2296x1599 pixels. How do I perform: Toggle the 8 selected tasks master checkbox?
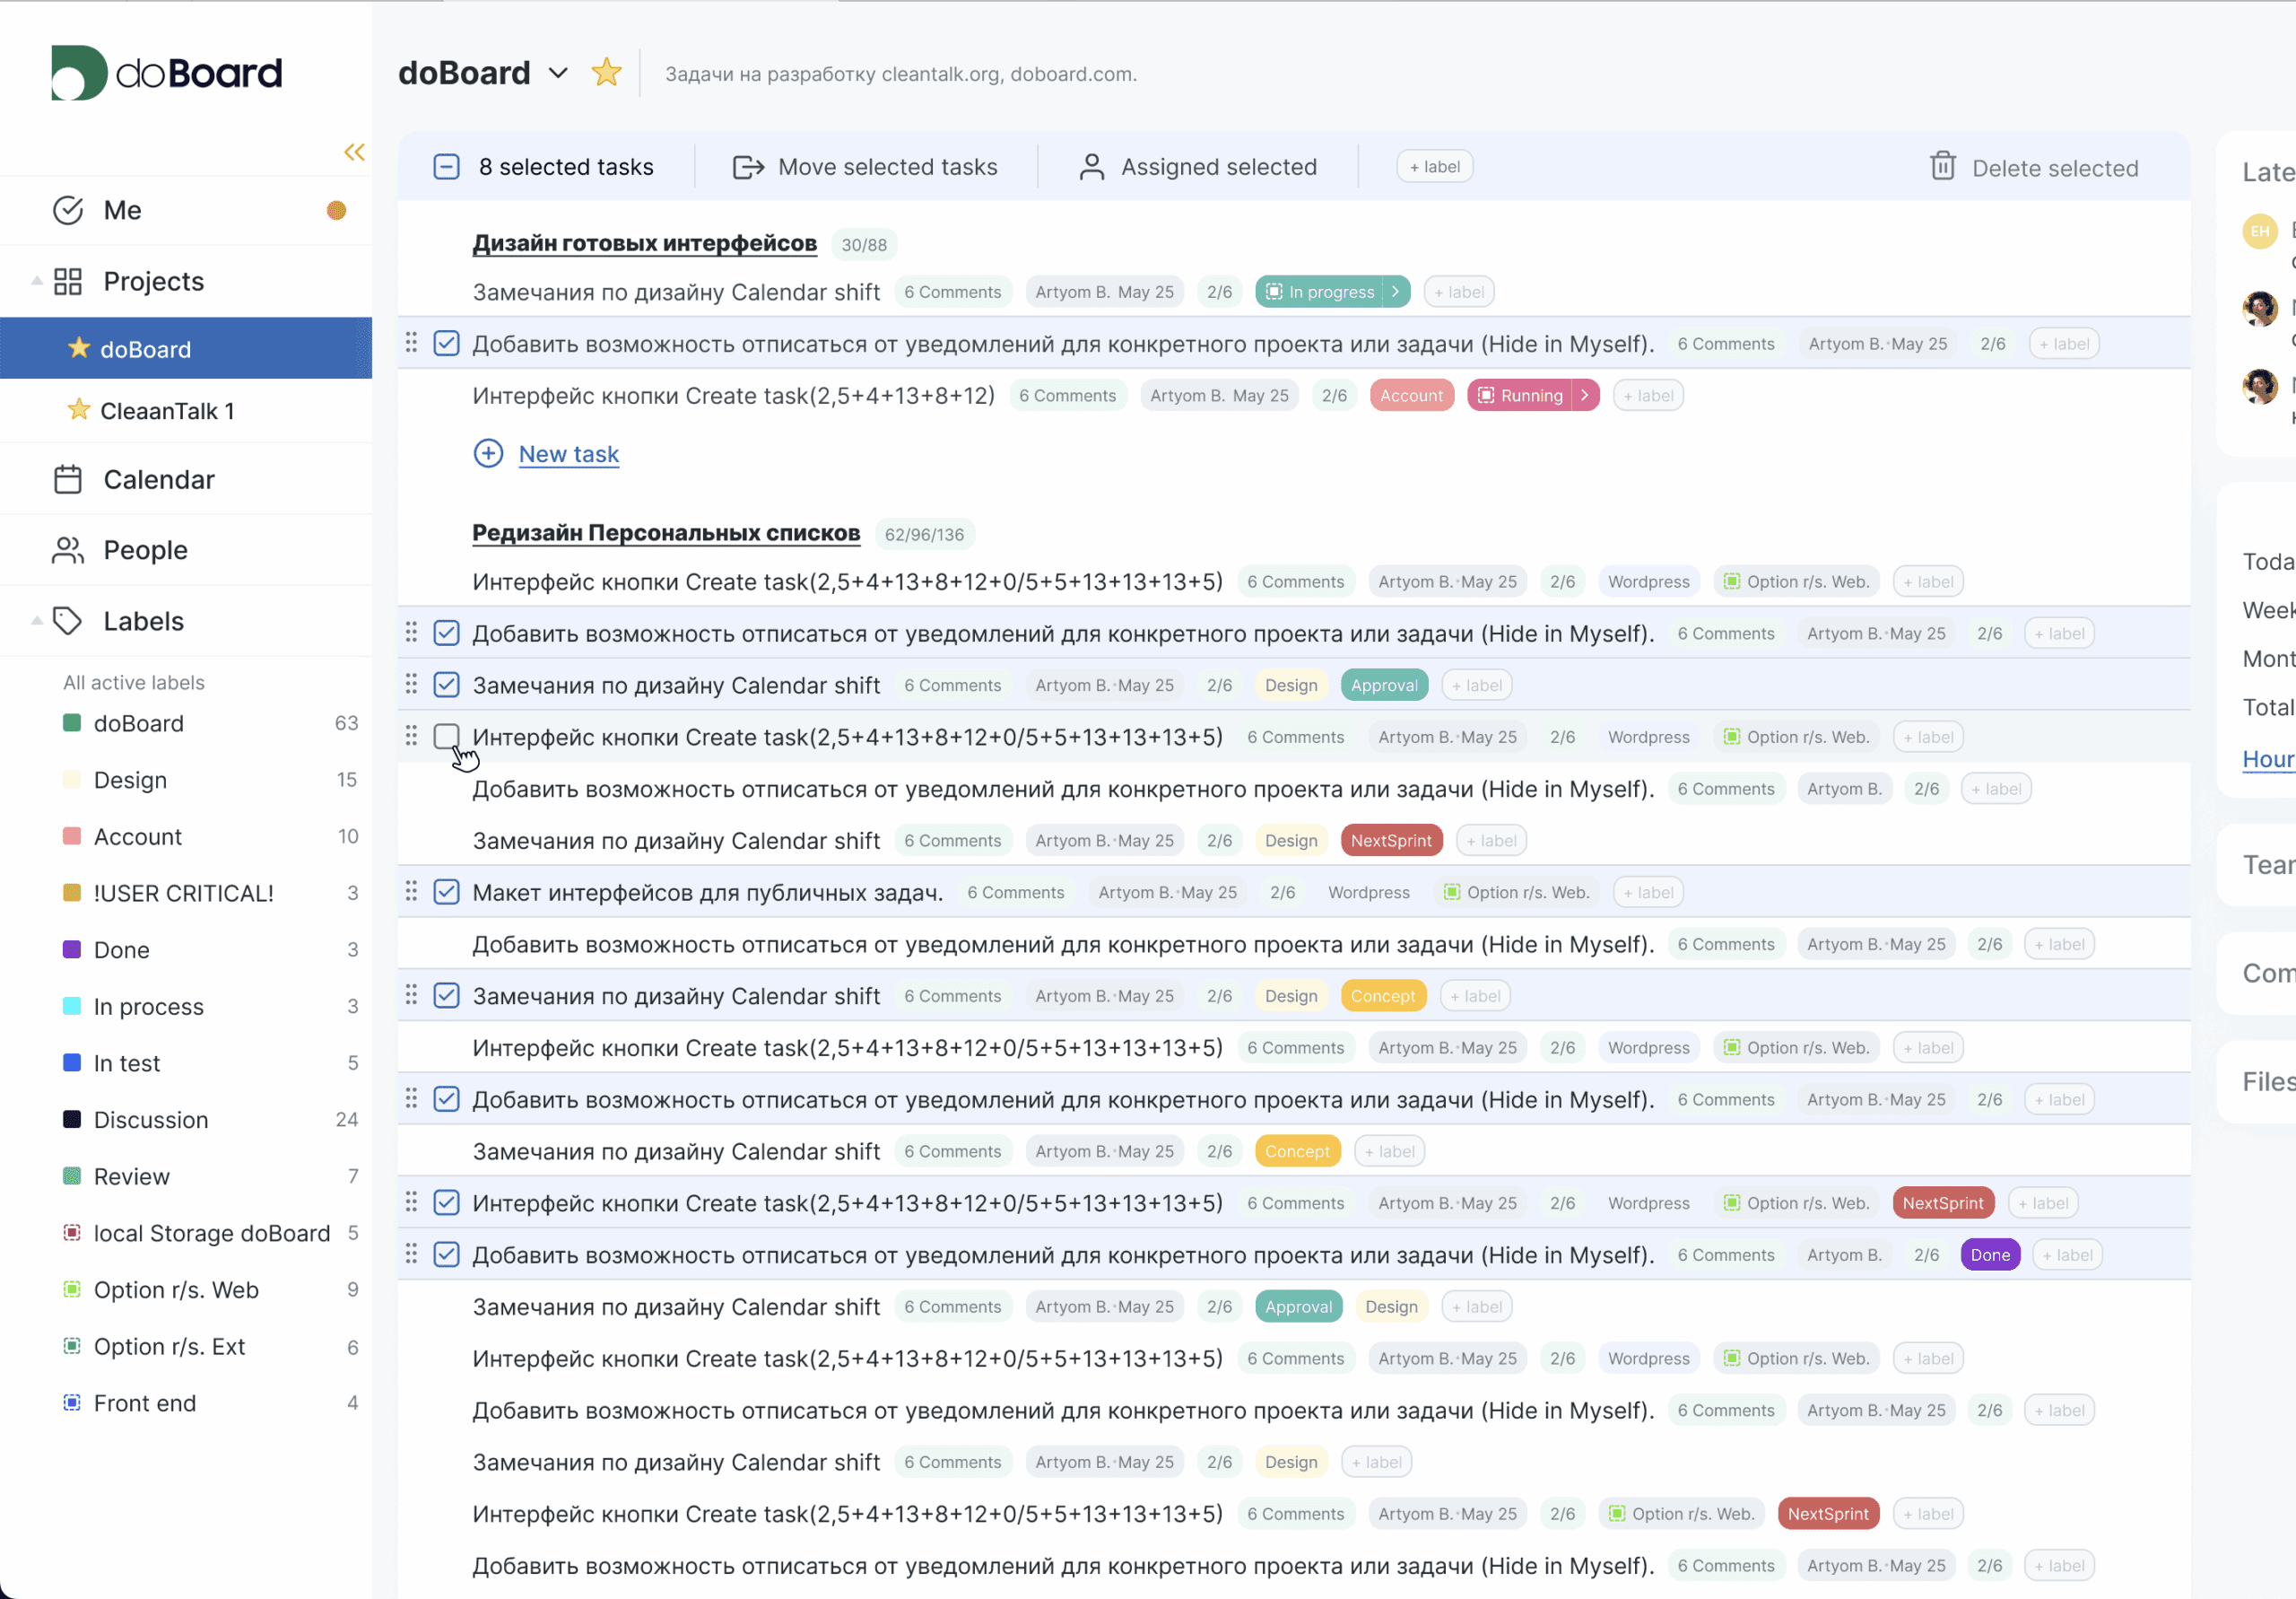coord(446,167)
